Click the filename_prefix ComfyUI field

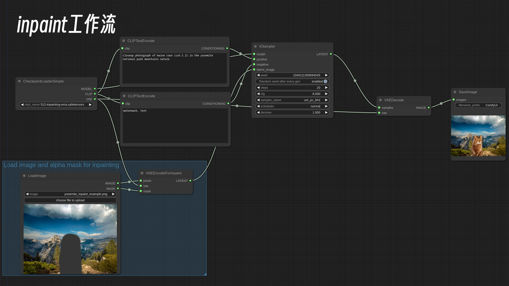click(x=478, y=105)
